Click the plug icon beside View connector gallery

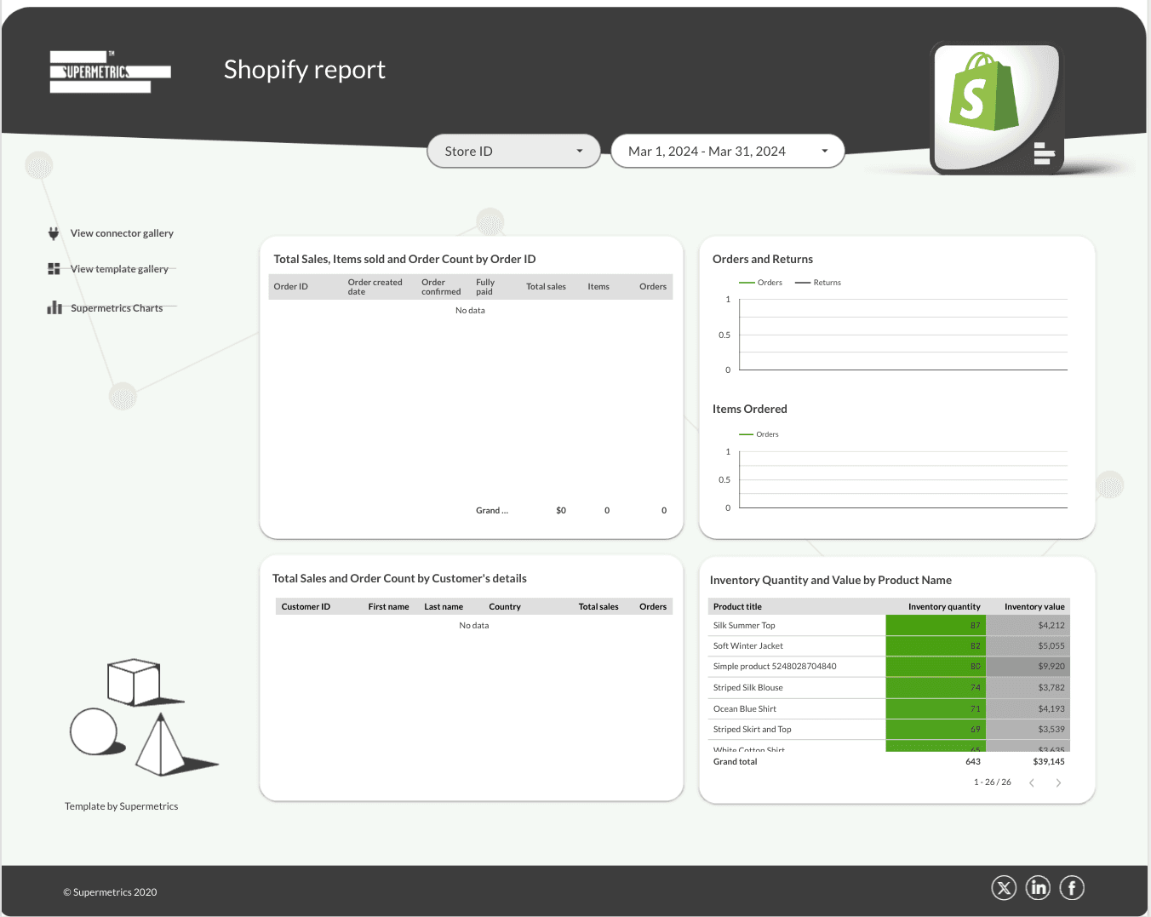click(54, 233)
